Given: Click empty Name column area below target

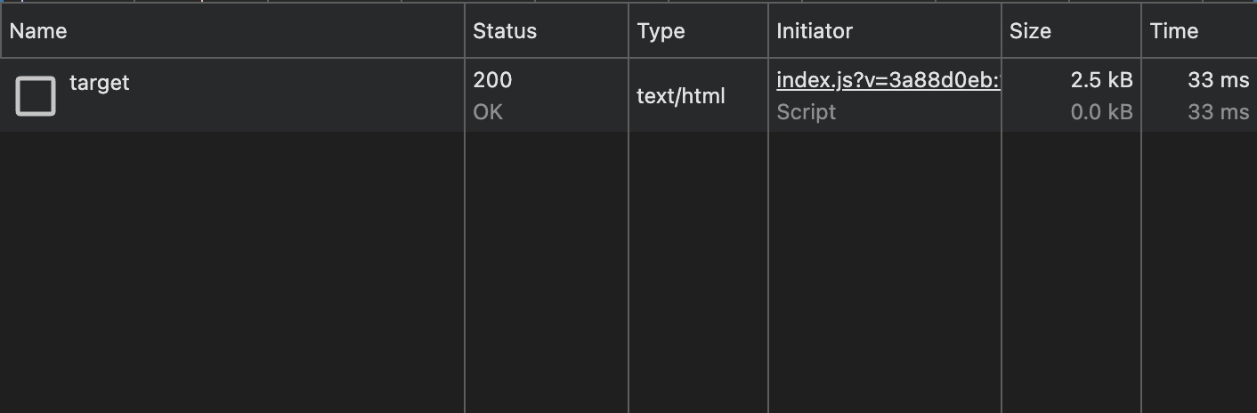Looking at the screenshot, I should 231,267.
